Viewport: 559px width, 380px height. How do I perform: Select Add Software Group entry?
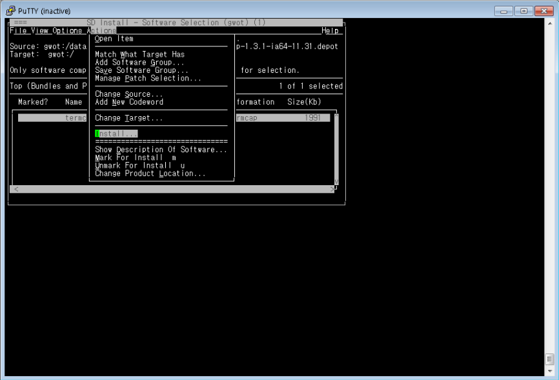click(x=139, y=63)
